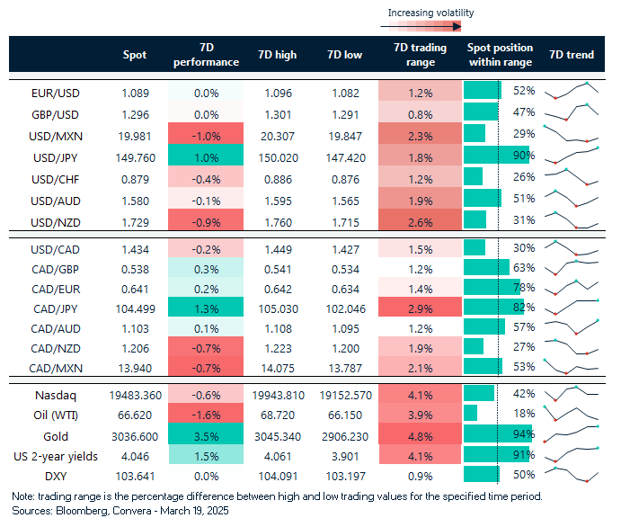Click the 7D performance column header
This screenshot has height=527, width=621.
(x=206, y=55)
